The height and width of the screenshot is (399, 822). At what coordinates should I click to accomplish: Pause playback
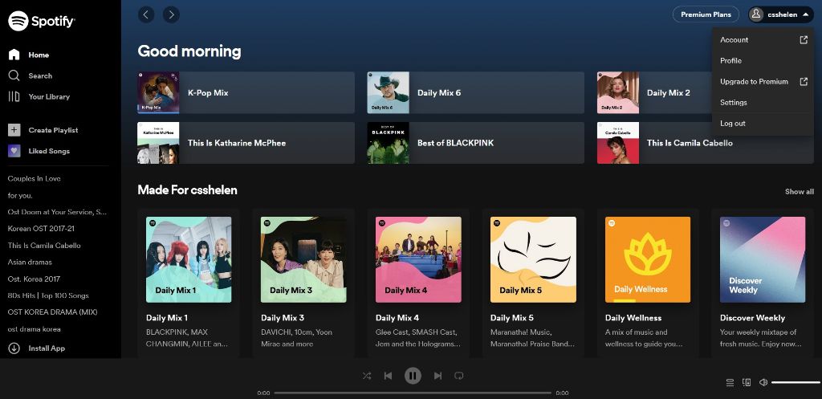(x=413, y=376)
